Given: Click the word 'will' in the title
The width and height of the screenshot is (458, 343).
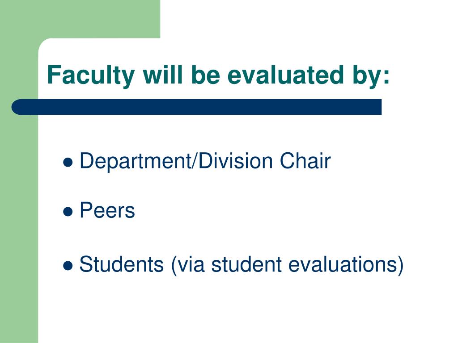Looking at the screenshot, I should point(163,75).
